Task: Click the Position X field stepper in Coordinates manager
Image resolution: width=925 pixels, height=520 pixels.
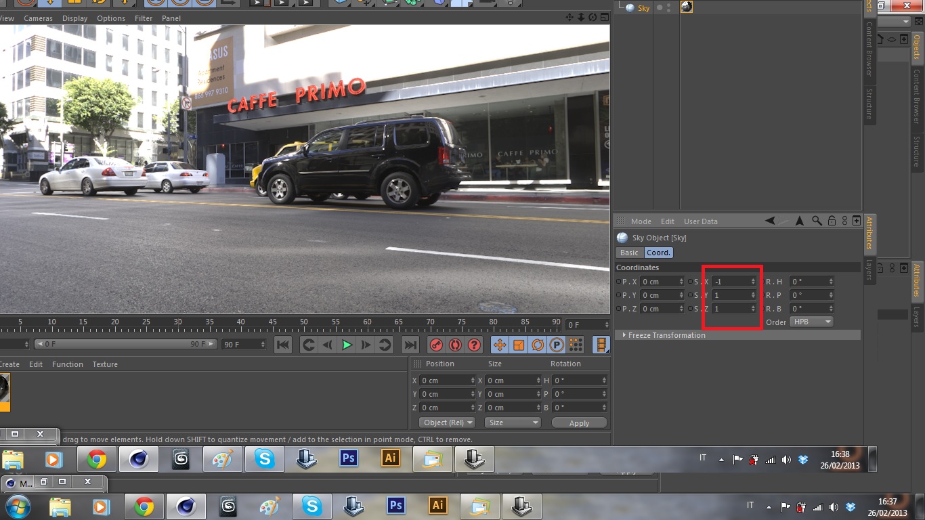Action: (473, 381)
